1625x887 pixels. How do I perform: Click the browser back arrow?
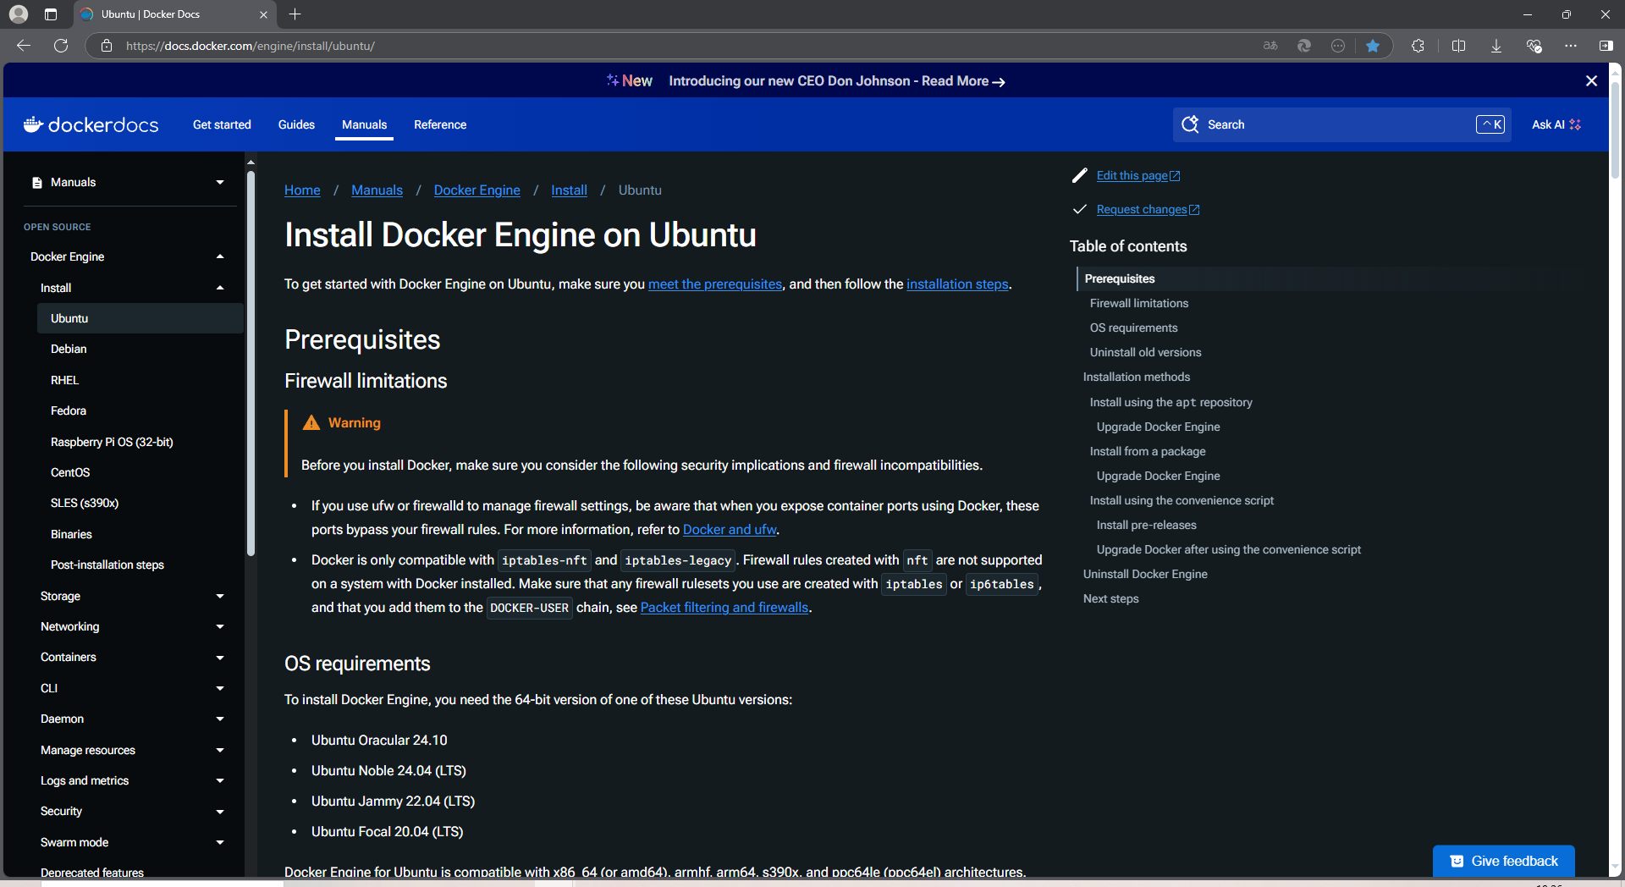tap(24, 46)
